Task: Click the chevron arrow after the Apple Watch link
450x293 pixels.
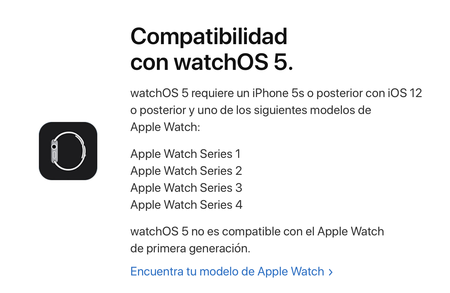Action: (330, 272)
